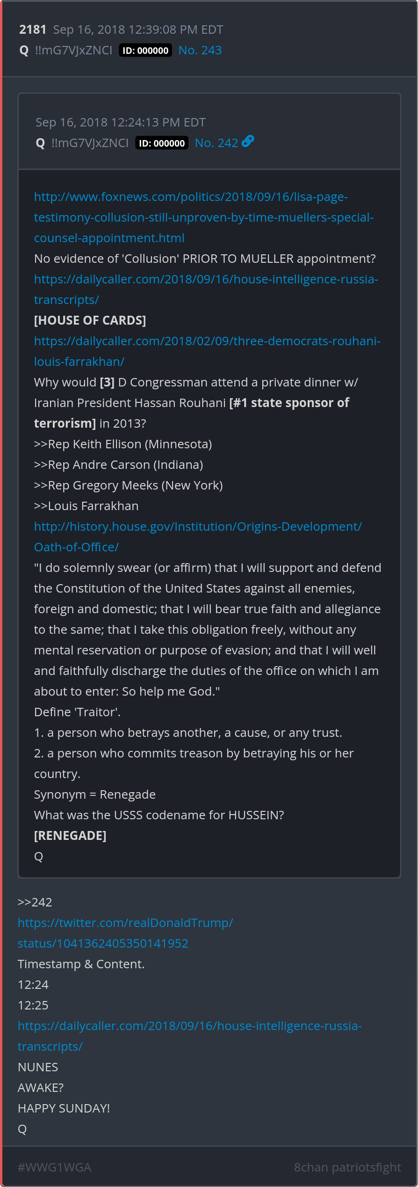Click the >>242 reply reference
The width and height of the screenshot is (418, 1187).
[35, 902]
